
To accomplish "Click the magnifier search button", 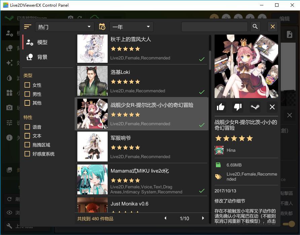I will pos(255,27).
